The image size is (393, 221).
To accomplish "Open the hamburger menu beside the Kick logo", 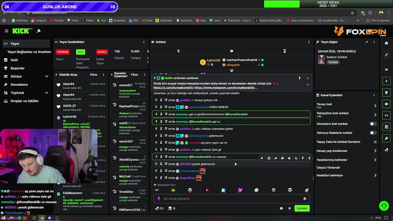I will (x=6, y=31).
